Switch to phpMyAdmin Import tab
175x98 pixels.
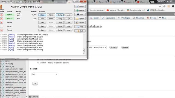click(x=95, y=18)
